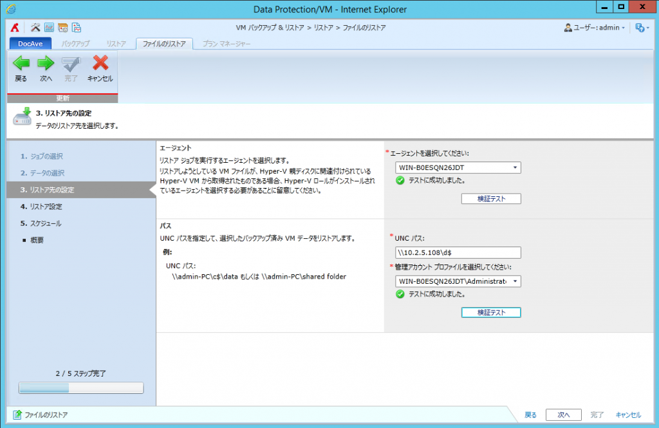Click the example path text \\admin-PC\c$\data
The image size is (659, 428).
205,277
